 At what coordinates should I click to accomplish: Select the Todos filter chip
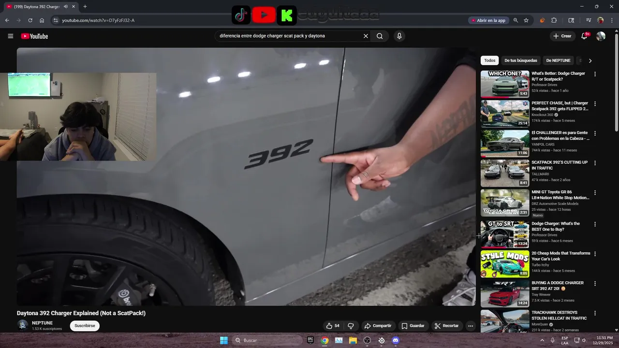(490, 60)
